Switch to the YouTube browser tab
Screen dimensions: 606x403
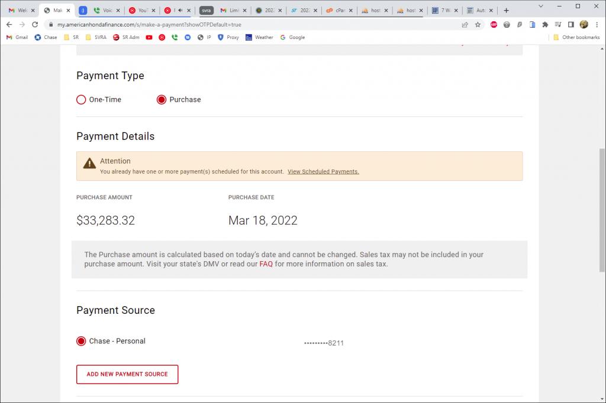pyautogui.click(x=140, y=10)
